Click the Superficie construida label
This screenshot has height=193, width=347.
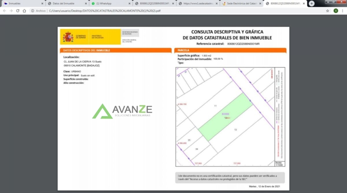tap(76, 79)
